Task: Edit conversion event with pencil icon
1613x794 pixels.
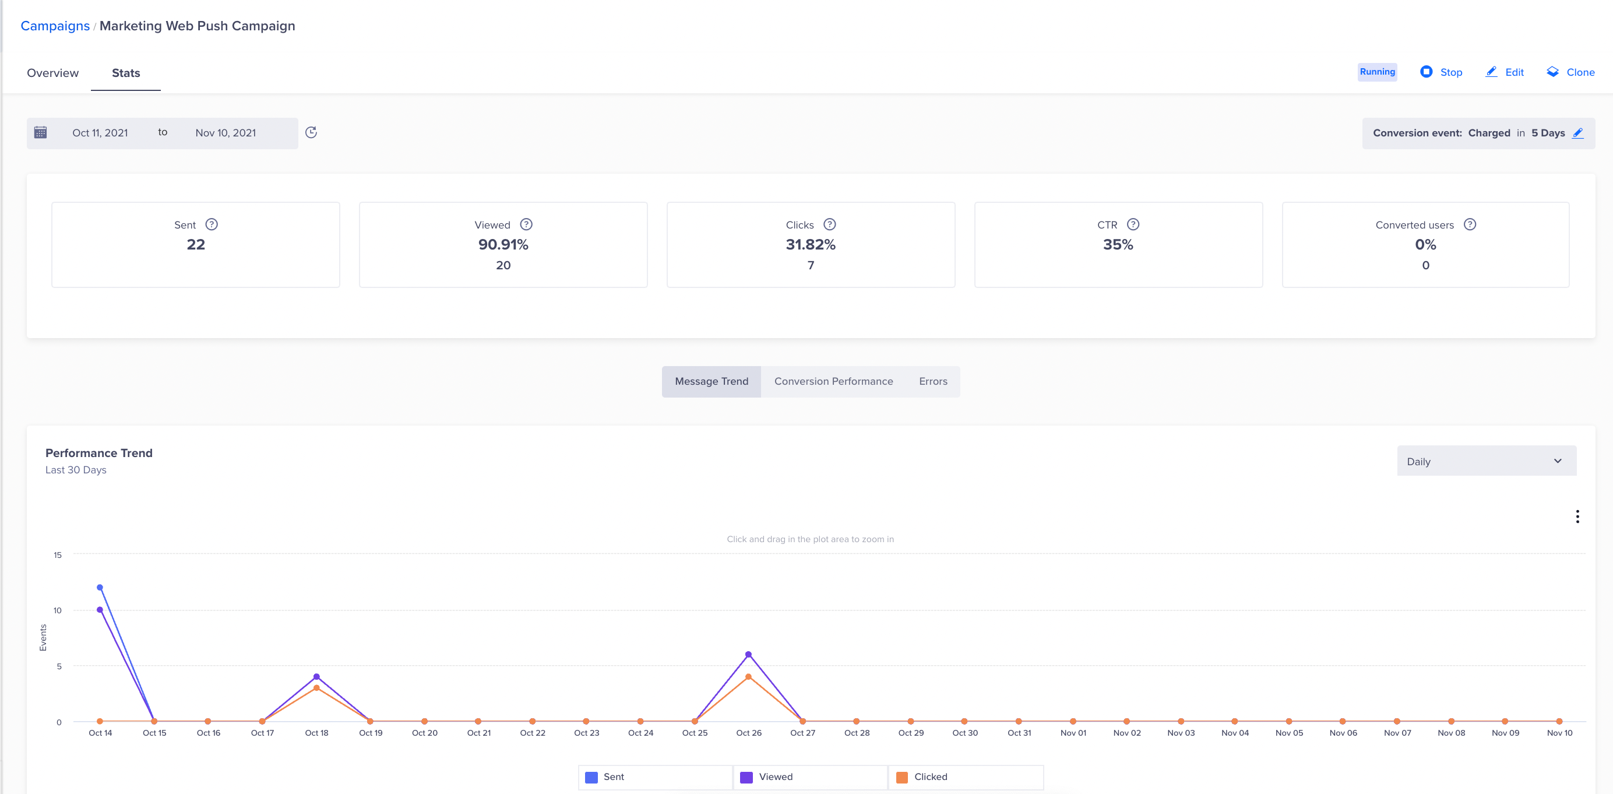Action: tap(1578, 133)
